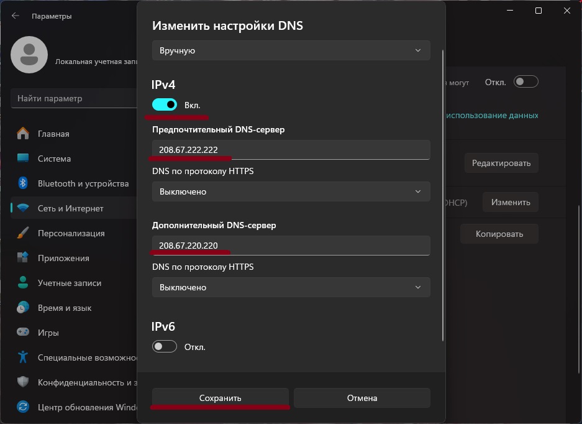Screen dimensions: 582x424
Task: Enable the IPv6 toggle switch
Action: point(165,346)
